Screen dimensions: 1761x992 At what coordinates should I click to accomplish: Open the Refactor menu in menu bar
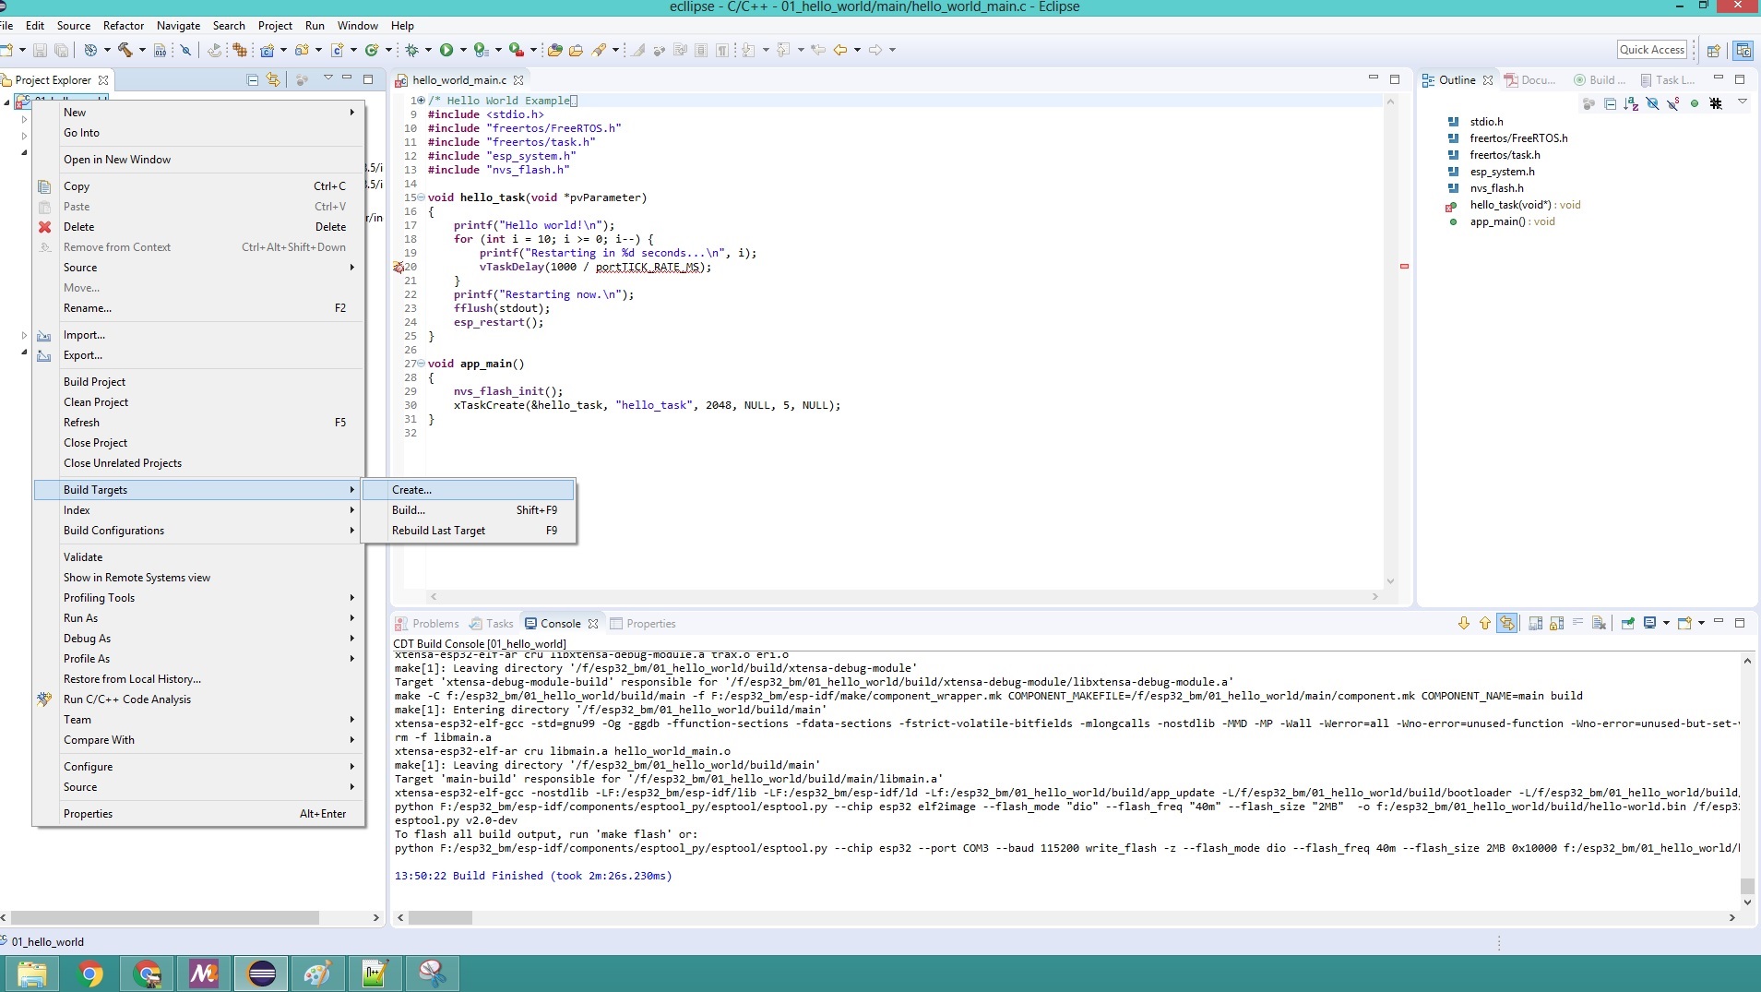coord(124,26)
